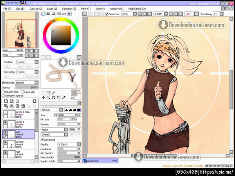Show the color wheel panel

click(x=43, y=14)
